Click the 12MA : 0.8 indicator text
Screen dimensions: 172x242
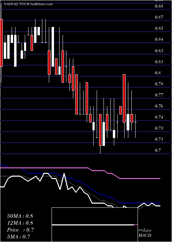click(x=20, y=223)
